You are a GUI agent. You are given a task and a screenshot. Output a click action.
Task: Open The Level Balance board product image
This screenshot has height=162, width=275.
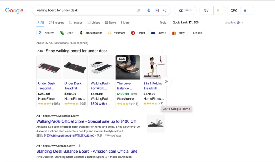click(x=128, y=68)
